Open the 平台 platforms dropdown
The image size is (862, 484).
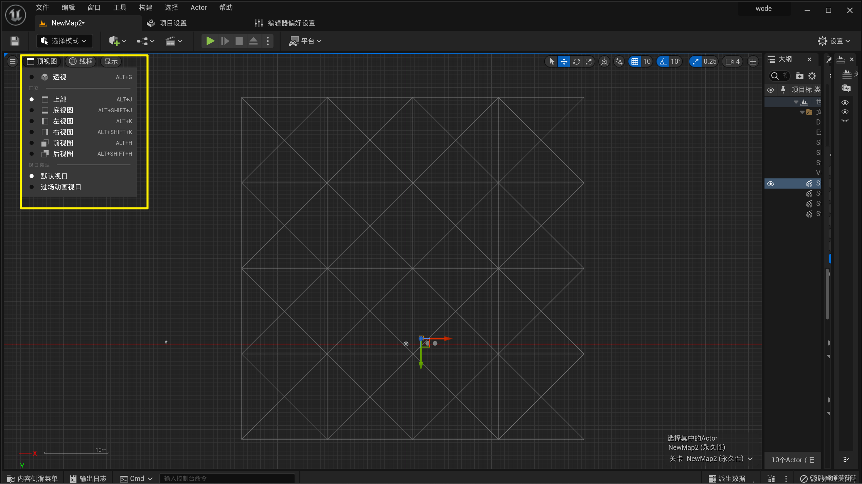pyautogui.click(x=305, y=41)
